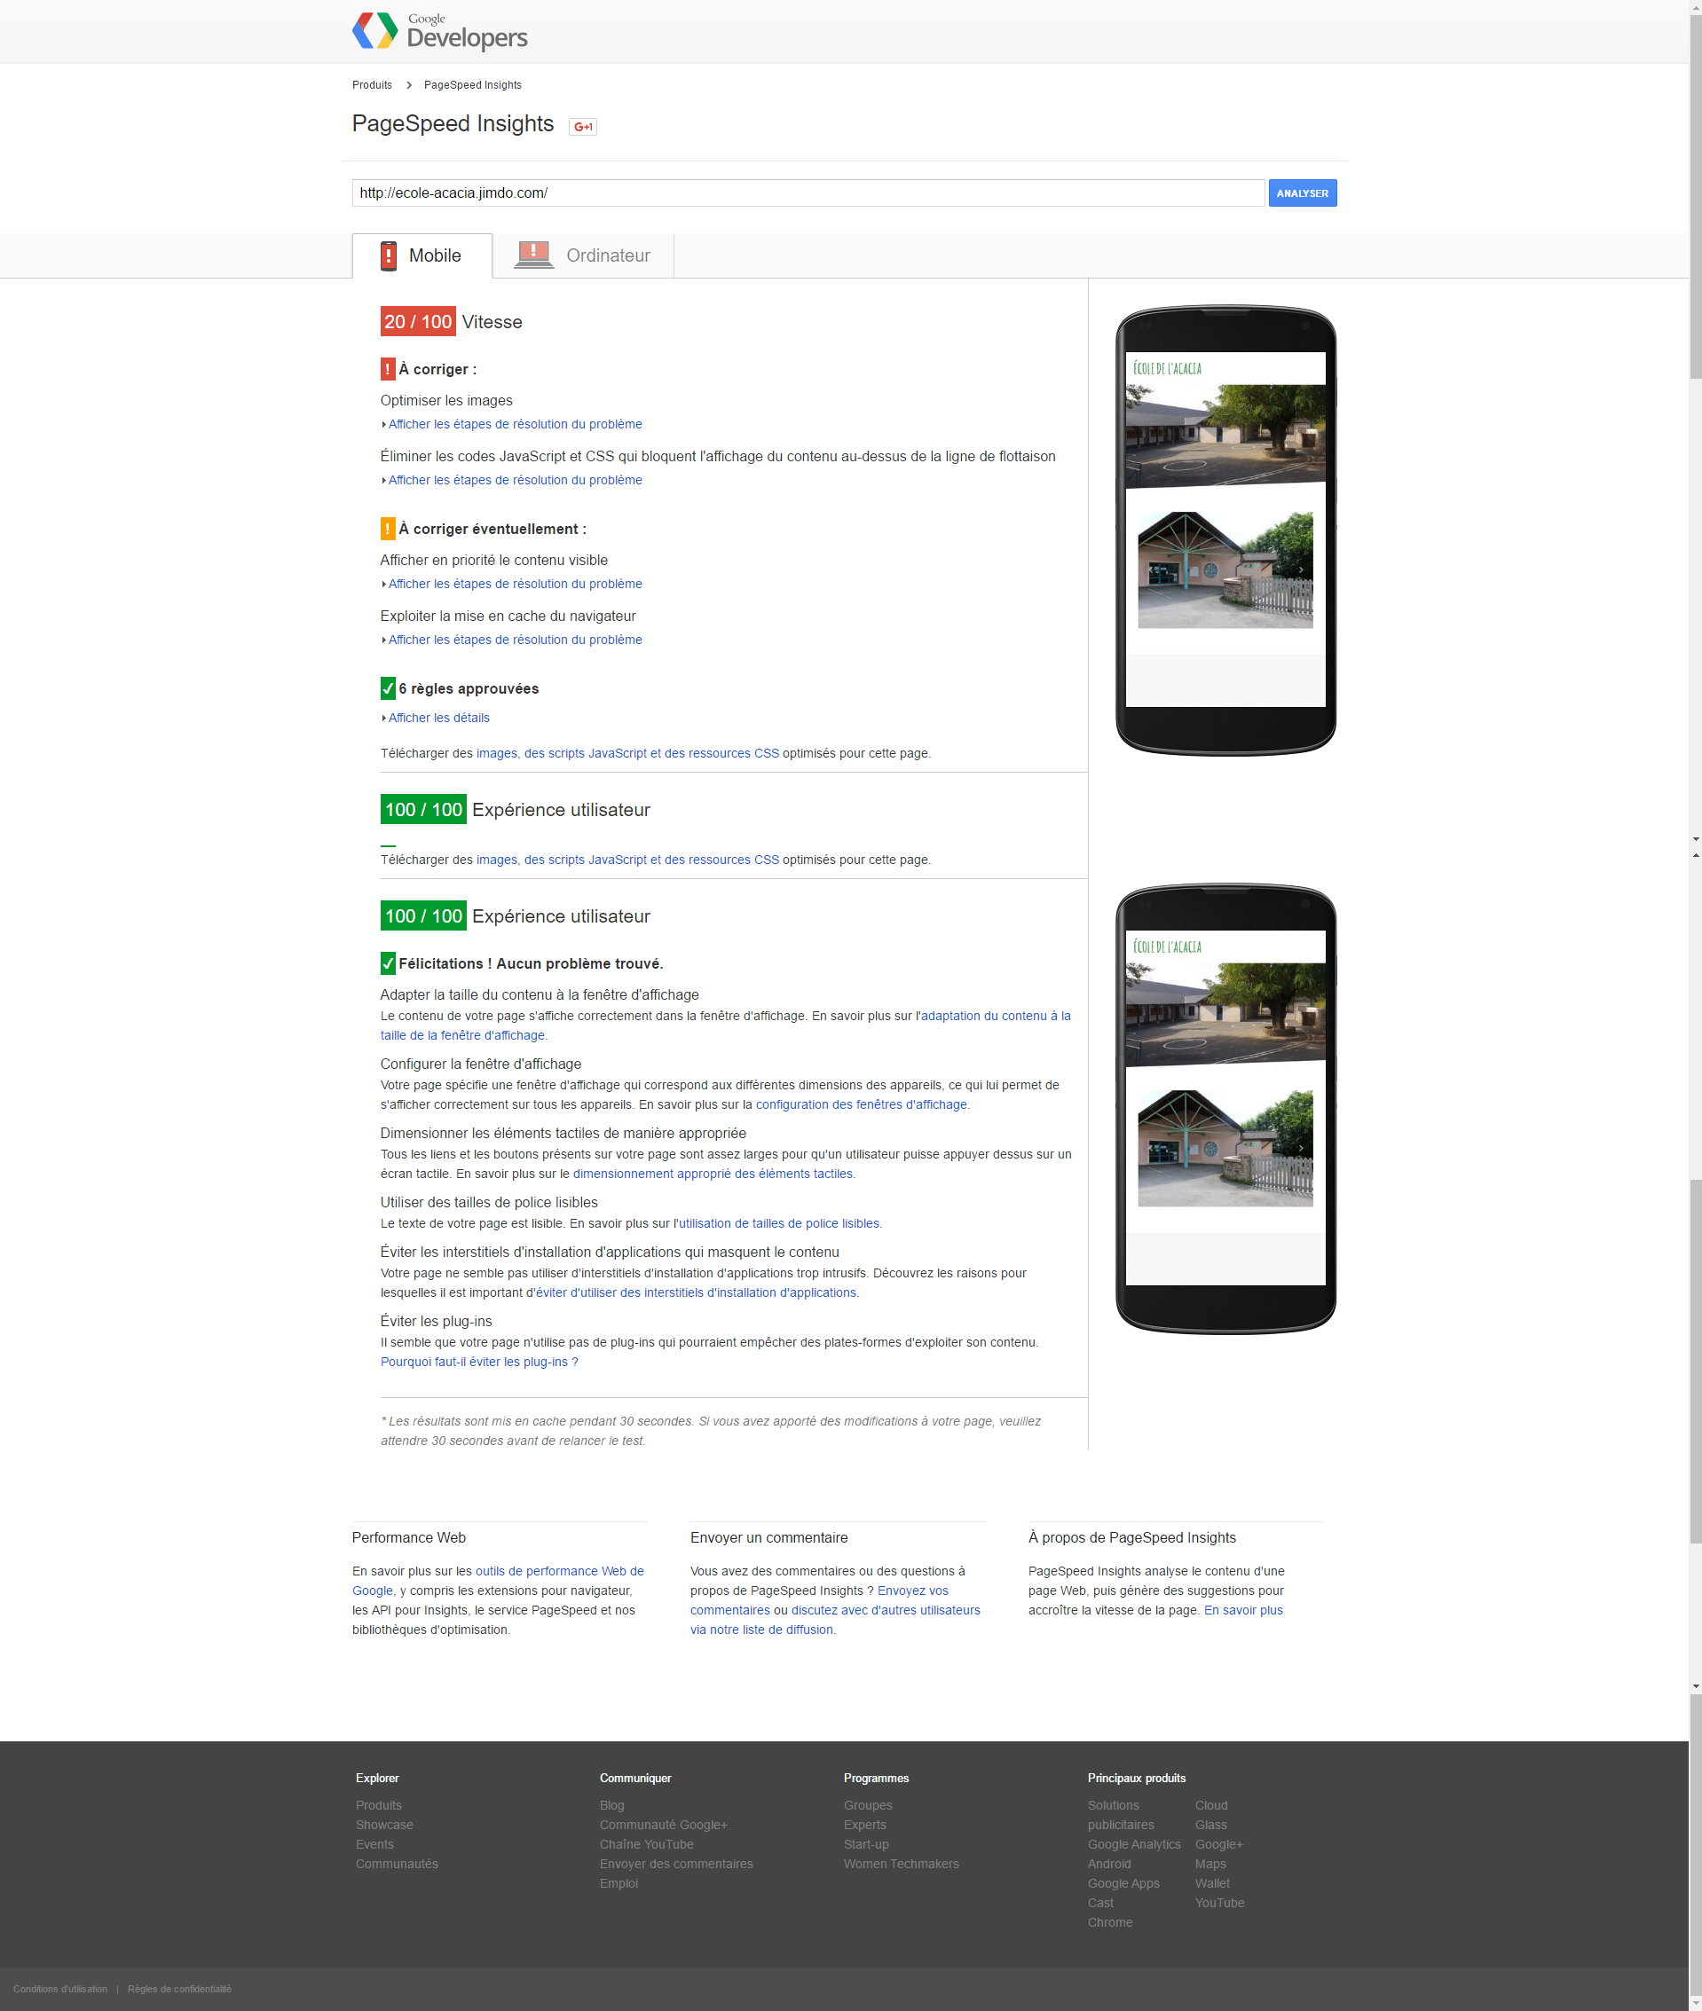Click the G+1 share button

(x=583, y=126)
